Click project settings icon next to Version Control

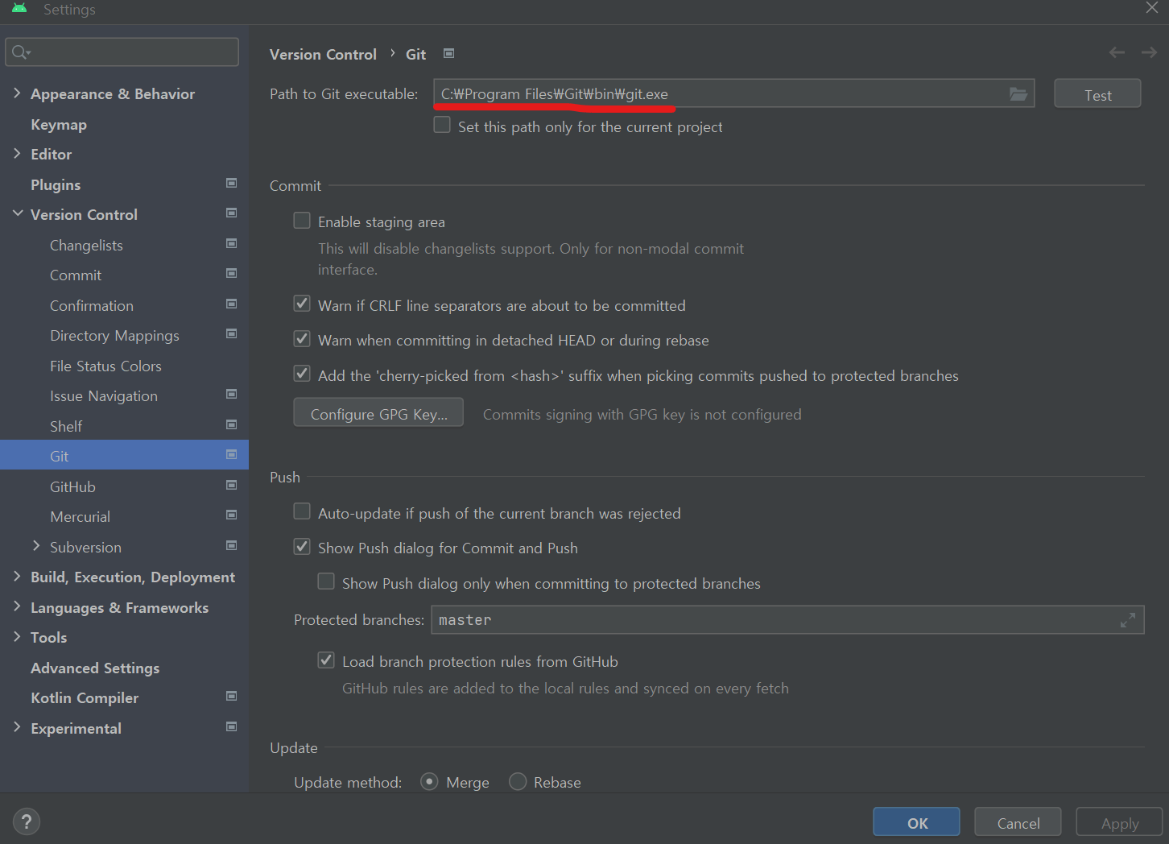232,213
